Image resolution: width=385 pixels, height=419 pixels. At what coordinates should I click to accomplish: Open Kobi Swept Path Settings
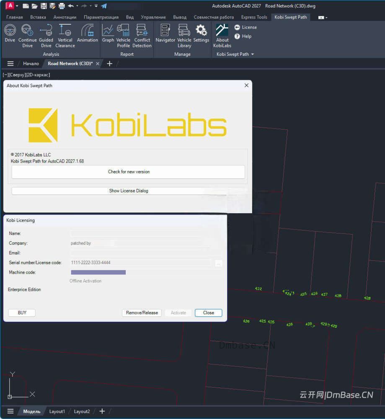[201, 33]
